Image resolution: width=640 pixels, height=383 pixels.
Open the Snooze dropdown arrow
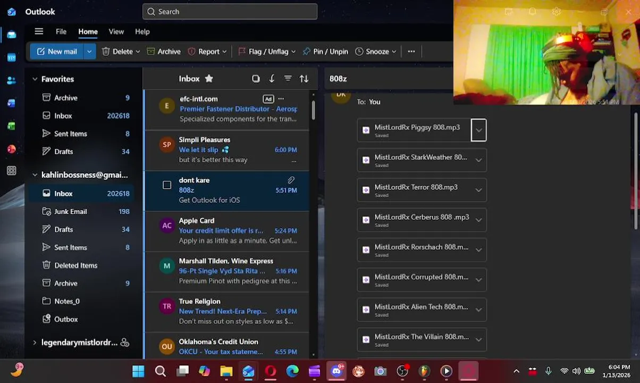tap(394, 52)
